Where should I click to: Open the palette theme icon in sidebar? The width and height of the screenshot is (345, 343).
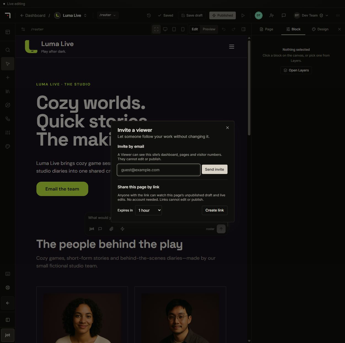(x=8, y=146)
